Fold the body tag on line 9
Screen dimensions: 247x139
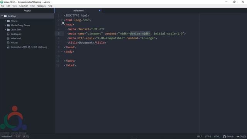[x=62, y=52]
